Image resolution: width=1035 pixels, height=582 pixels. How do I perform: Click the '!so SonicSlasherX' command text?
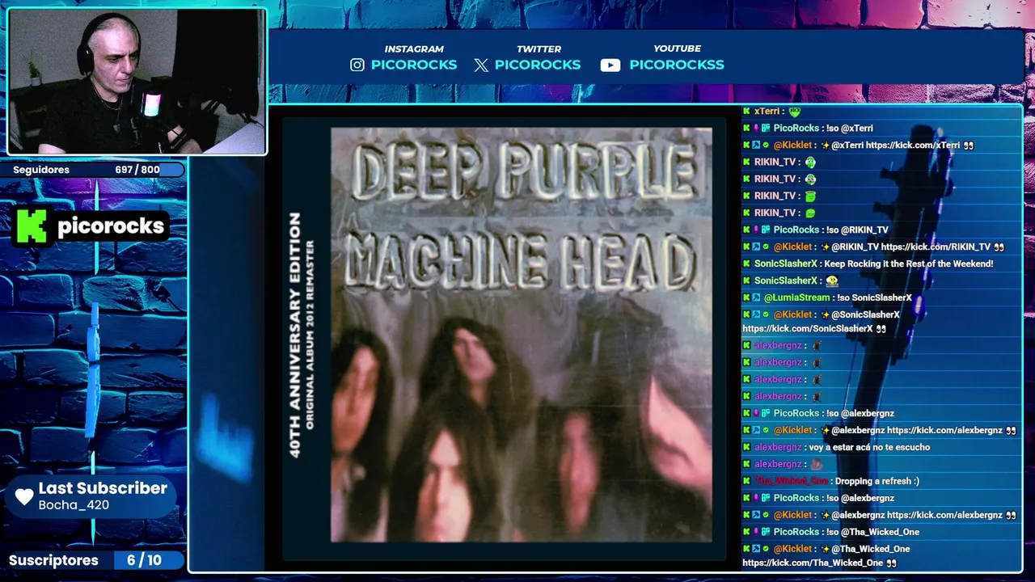(875, 298)
